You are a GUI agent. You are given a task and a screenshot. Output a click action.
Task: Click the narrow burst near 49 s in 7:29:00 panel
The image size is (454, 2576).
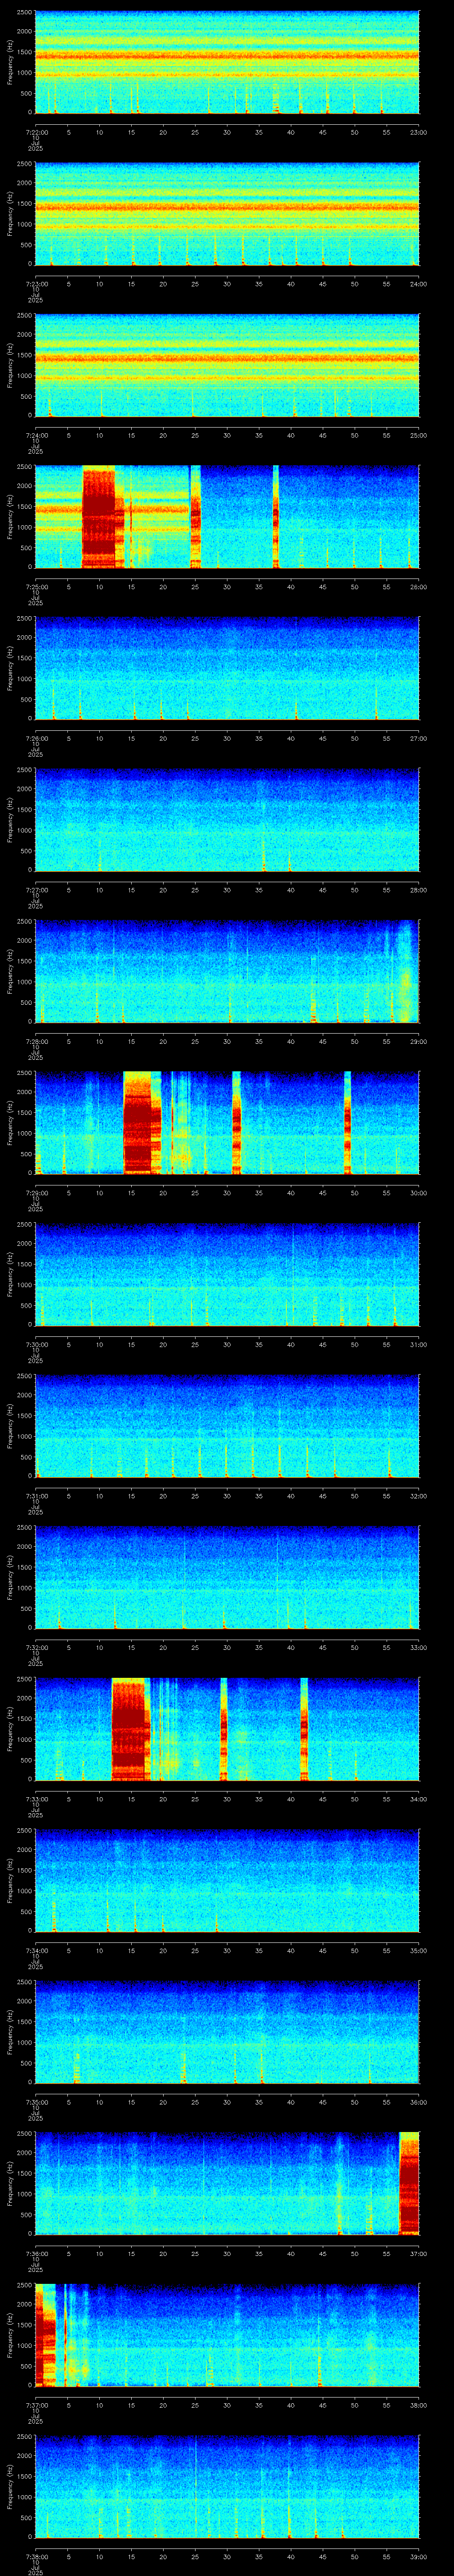tap(347, 1123)
